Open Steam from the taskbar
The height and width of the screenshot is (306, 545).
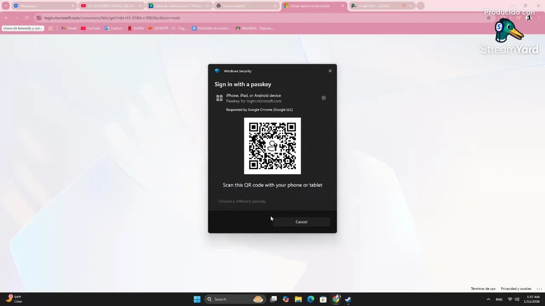pos(348,299)
